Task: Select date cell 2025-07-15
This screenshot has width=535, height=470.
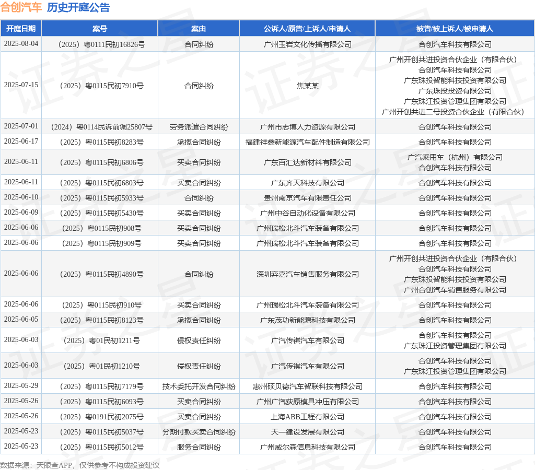Action: click(x=21, y=85)
